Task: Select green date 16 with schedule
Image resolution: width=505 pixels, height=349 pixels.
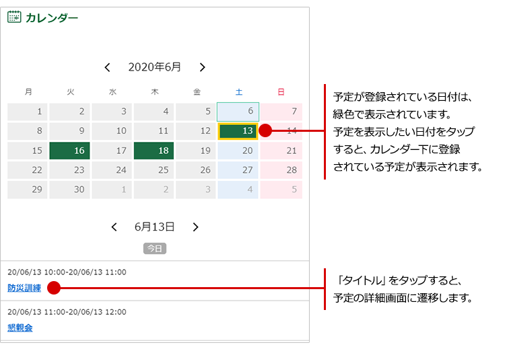Action: pos(70,151)
